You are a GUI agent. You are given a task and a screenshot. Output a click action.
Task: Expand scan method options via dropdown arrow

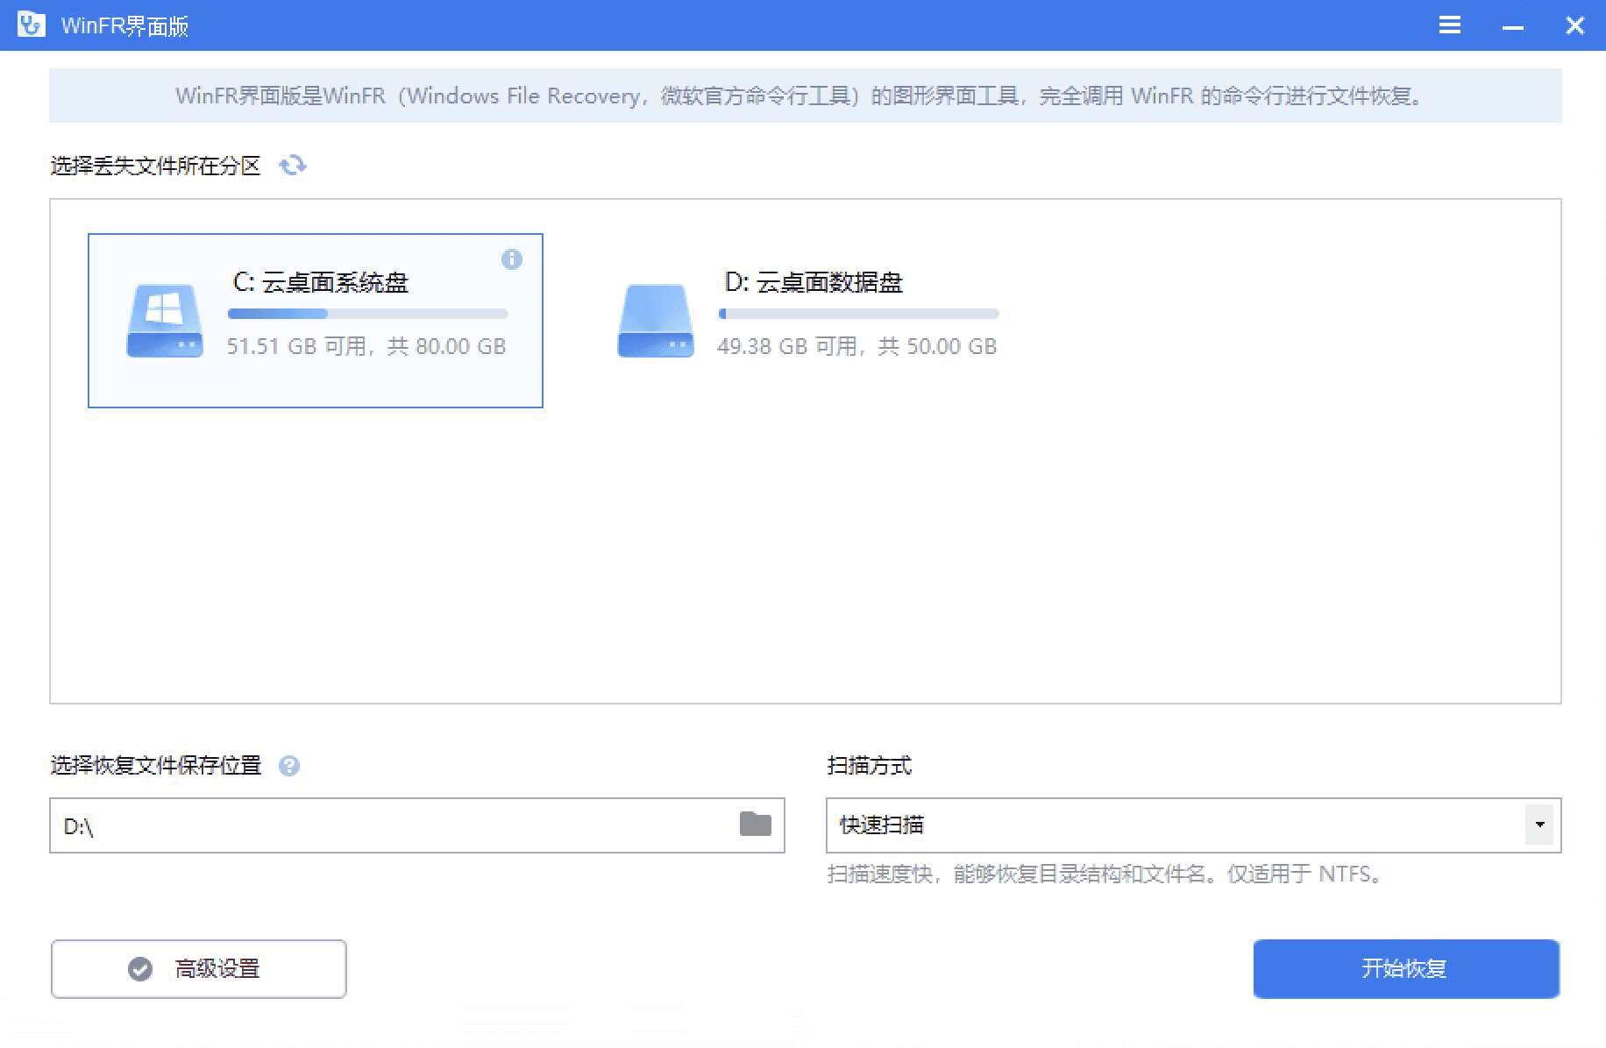pos(1538,825)
